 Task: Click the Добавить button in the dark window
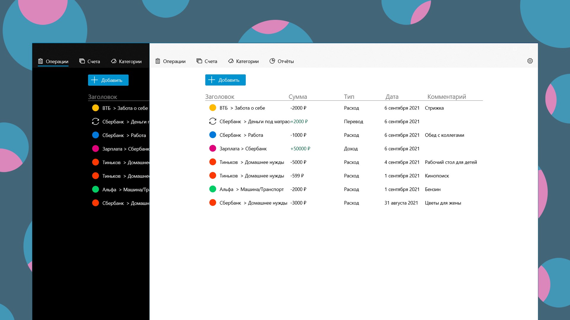click(108, 80)
